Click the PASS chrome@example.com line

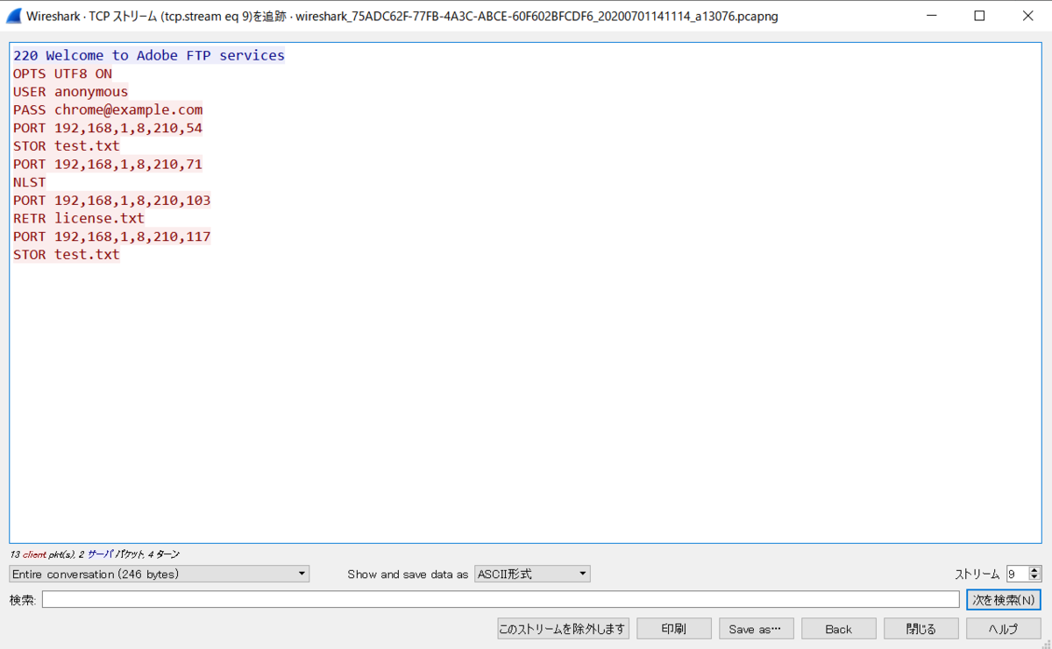[x=107, y=109]
